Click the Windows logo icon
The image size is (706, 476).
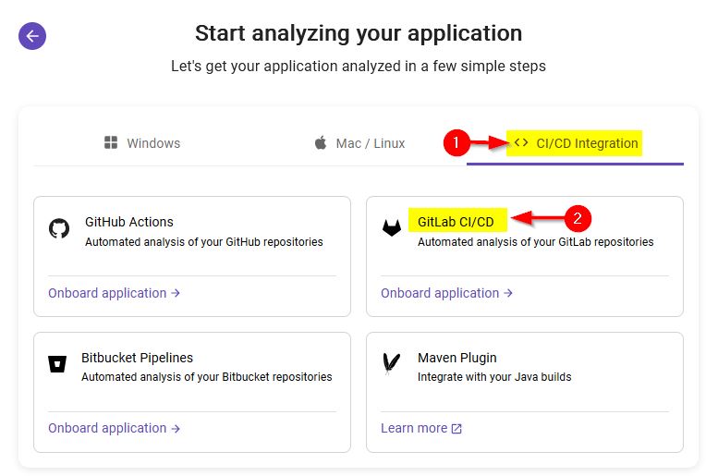tap(111, 143)
